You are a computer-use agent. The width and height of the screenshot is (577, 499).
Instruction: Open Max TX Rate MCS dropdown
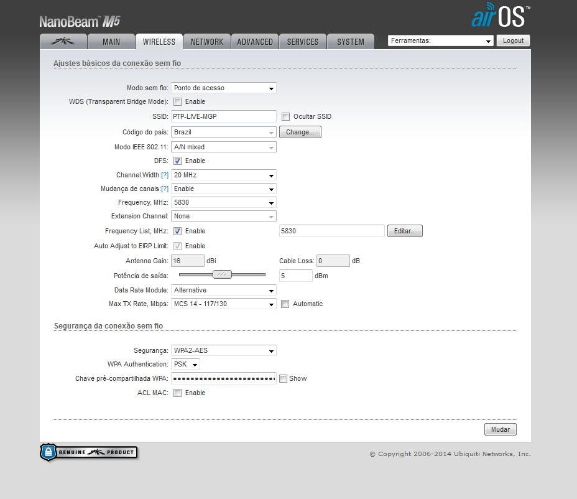[x=224, y=304]
